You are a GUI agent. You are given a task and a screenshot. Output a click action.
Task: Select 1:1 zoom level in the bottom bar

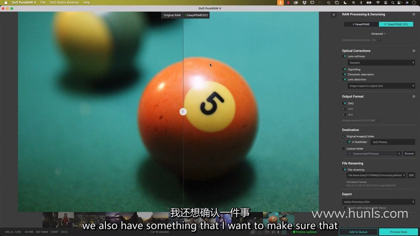click(x=267, y=232)
